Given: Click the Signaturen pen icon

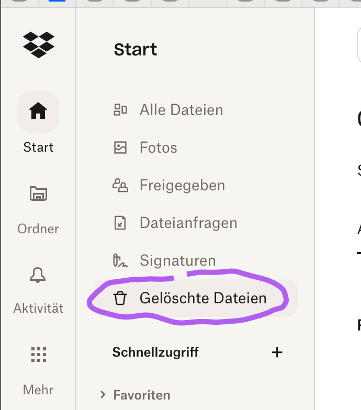Looking at the screenshot, I should tap(120, 260).
